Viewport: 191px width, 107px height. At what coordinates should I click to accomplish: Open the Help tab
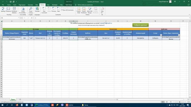pyautogui.click(x=61, y=5)
